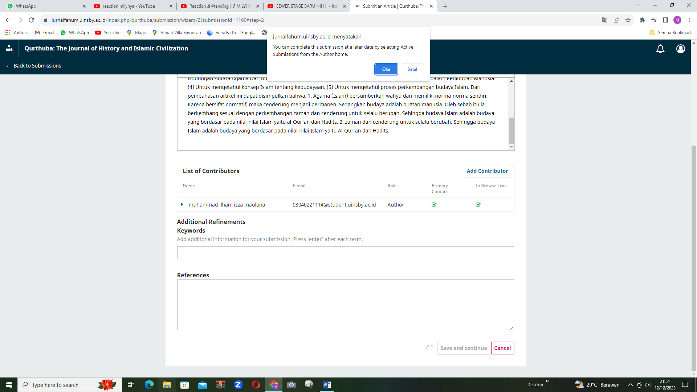Expand the muhammad ilham izza maulana contributor row

pyautogui.click(x=182, y=205)
